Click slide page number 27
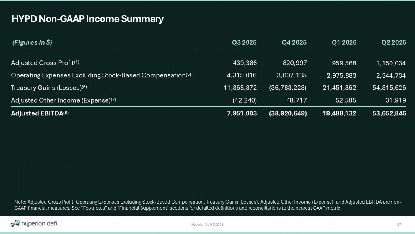This screenshot has height=234, width=415. [x=399, y=225]
